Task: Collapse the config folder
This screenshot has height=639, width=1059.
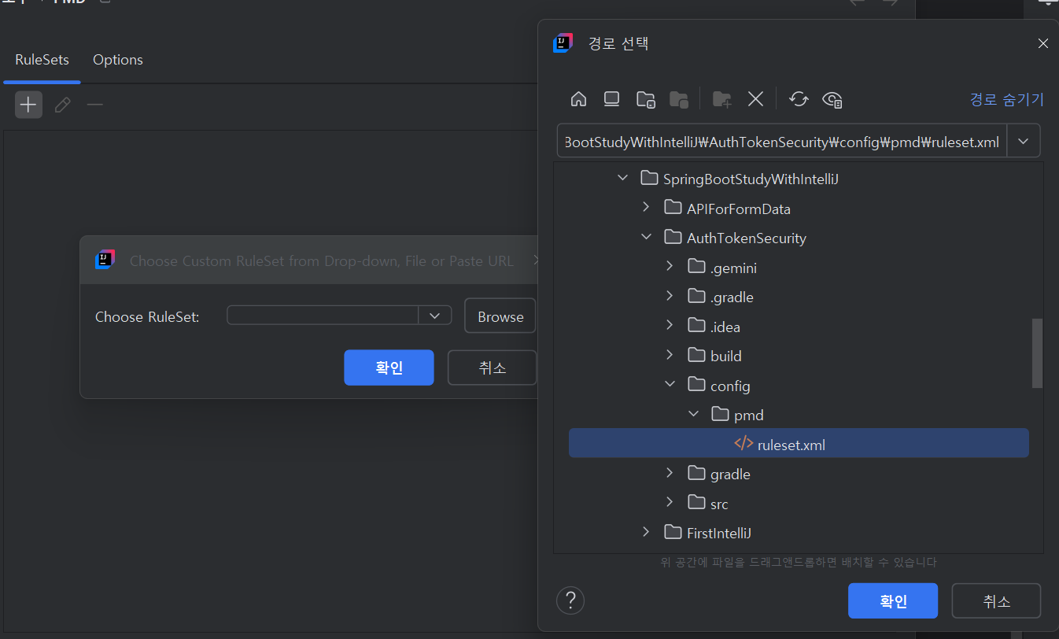Action: (x=670, y=385)
